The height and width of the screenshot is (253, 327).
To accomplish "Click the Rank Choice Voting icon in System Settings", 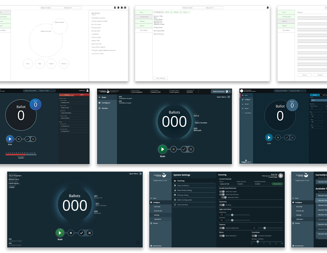I will click(x=175, y=190).
